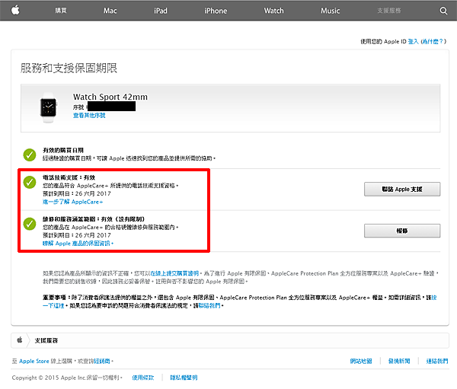Click 聯絡我們 link in important notice
This screenshot has height=389, width=457.
click(x=209, y=306)
